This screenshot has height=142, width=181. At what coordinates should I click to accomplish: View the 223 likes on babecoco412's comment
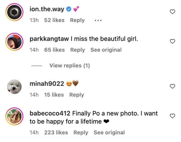click(56, 132)
